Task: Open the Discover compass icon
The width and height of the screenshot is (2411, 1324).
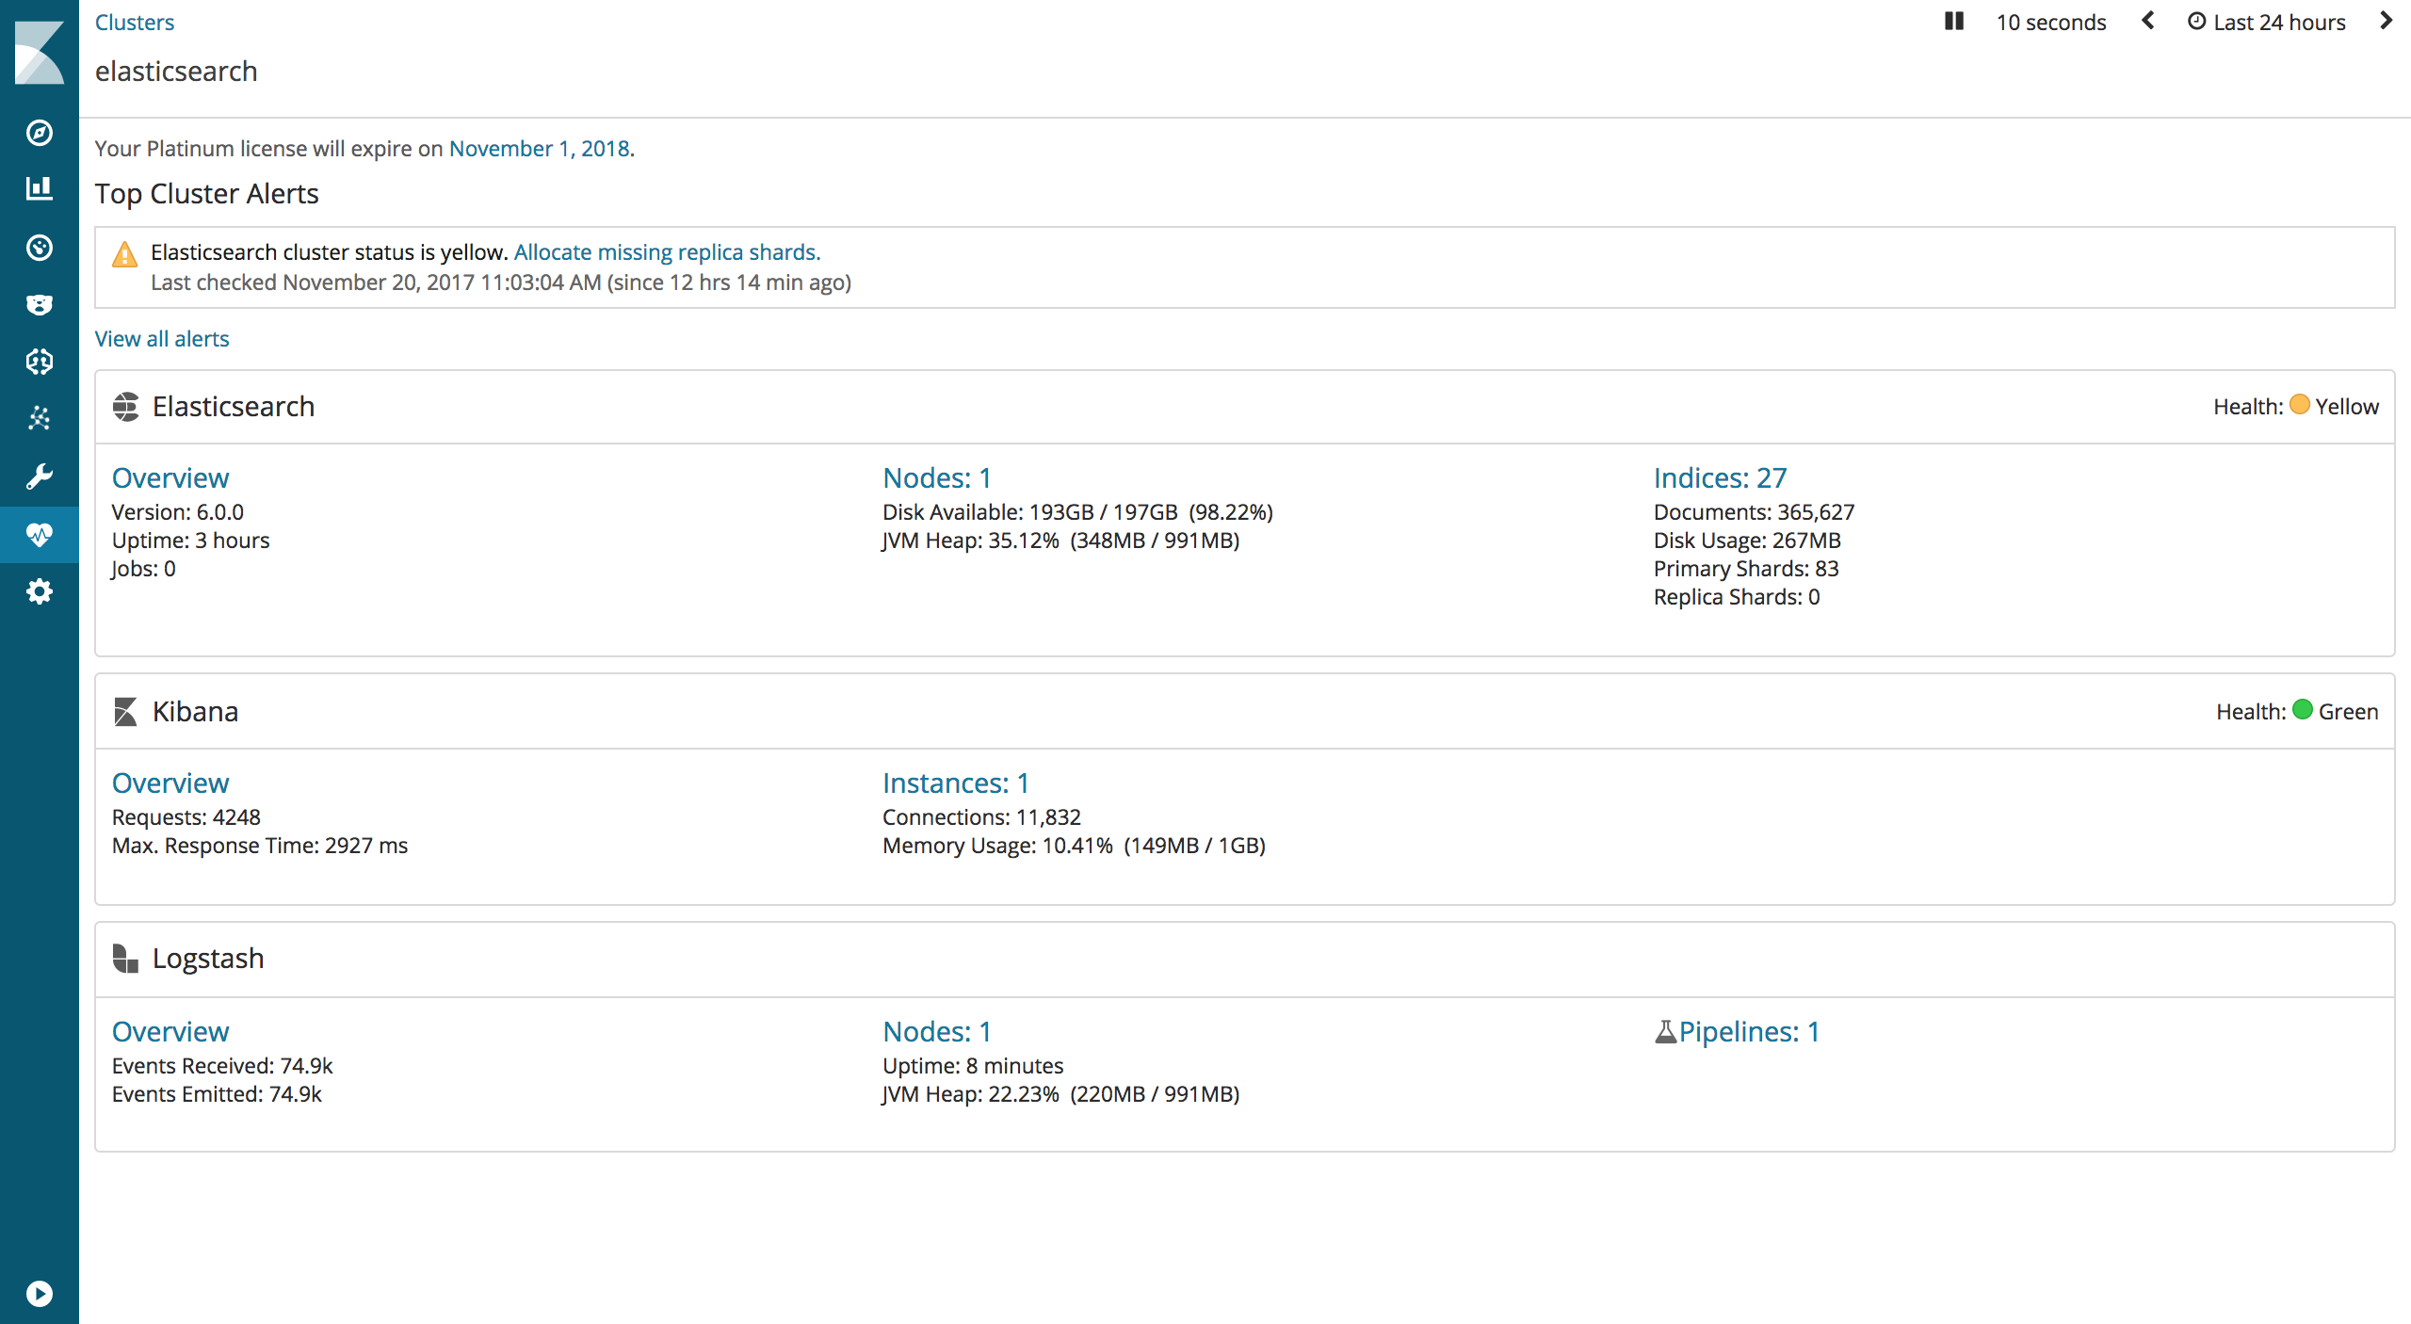Action: [40, 134]
